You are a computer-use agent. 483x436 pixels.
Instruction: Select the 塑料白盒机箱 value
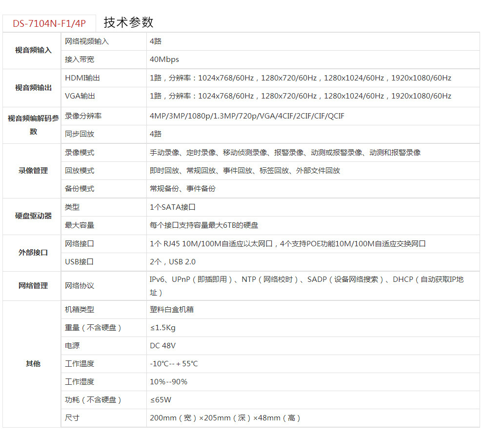172,310
